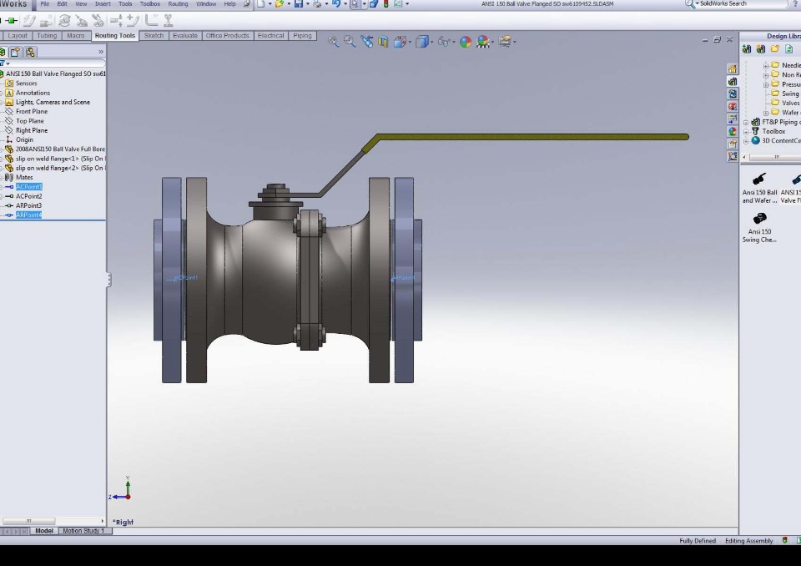Click the Previous View icon

pos(366,42)
